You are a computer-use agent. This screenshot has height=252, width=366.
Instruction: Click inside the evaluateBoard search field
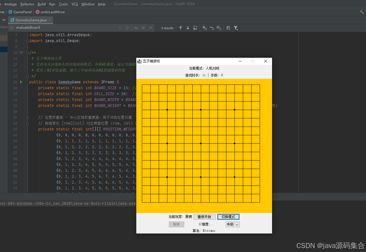click(x=66, y=28)
